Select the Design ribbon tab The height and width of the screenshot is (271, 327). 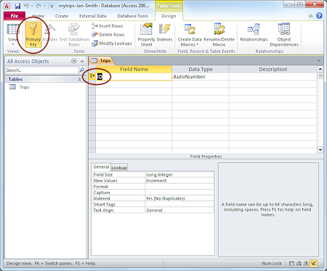[169, 16]
